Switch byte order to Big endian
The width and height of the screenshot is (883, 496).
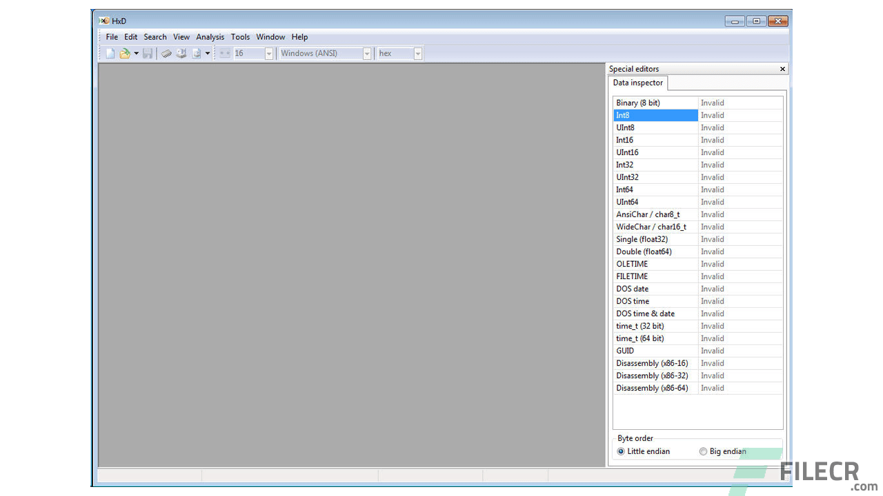pyautogui.click(x=703, y=451)
